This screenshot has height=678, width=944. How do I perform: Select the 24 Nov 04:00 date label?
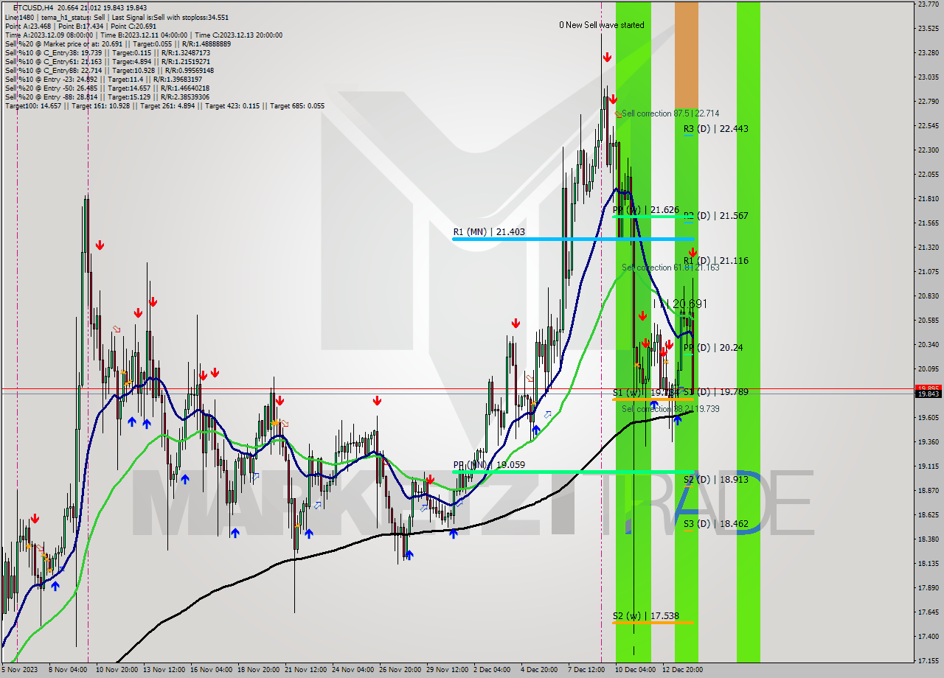[353, 670]
